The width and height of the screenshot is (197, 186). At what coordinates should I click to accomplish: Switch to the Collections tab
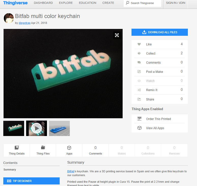pos(148,150)
